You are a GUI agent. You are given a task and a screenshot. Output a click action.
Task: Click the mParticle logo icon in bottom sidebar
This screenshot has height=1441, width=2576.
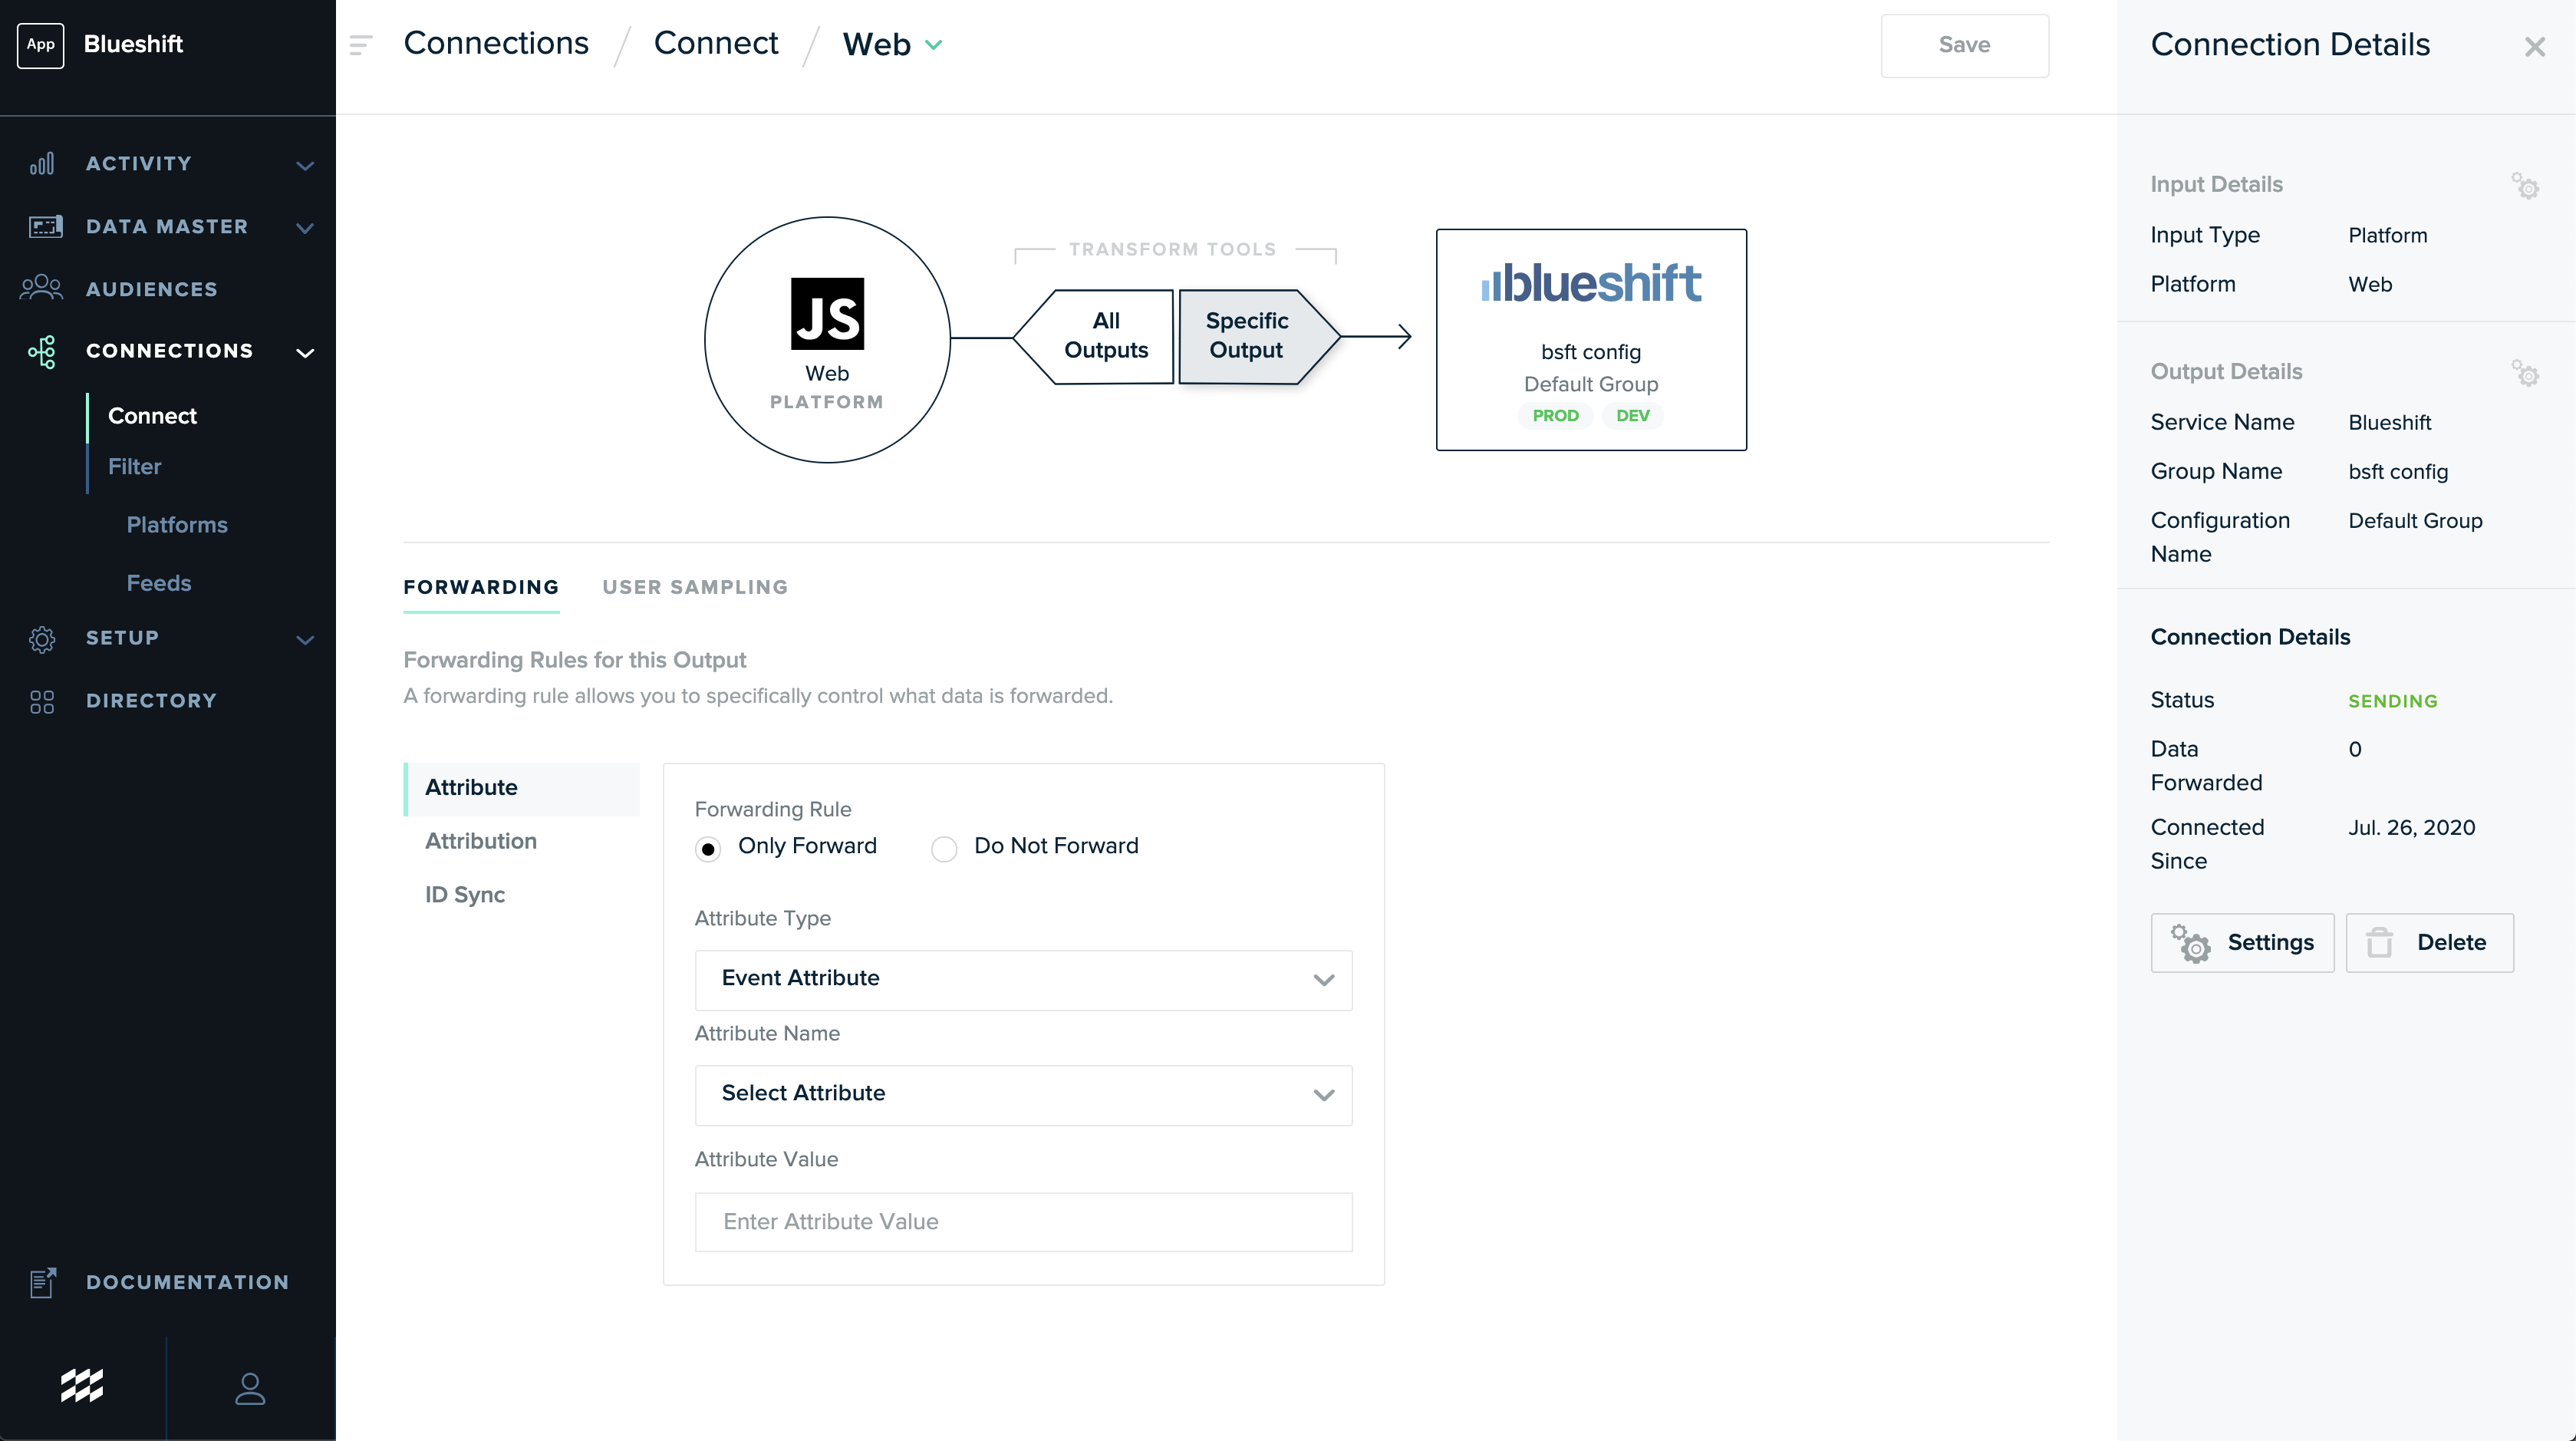click(x=82, y=1386)
